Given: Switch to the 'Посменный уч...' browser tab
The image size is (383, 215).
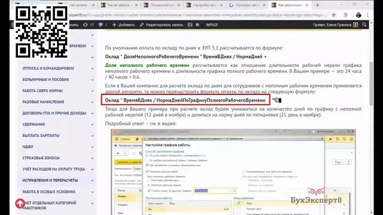Looking at the screenshot, I should tap(162, 5).
